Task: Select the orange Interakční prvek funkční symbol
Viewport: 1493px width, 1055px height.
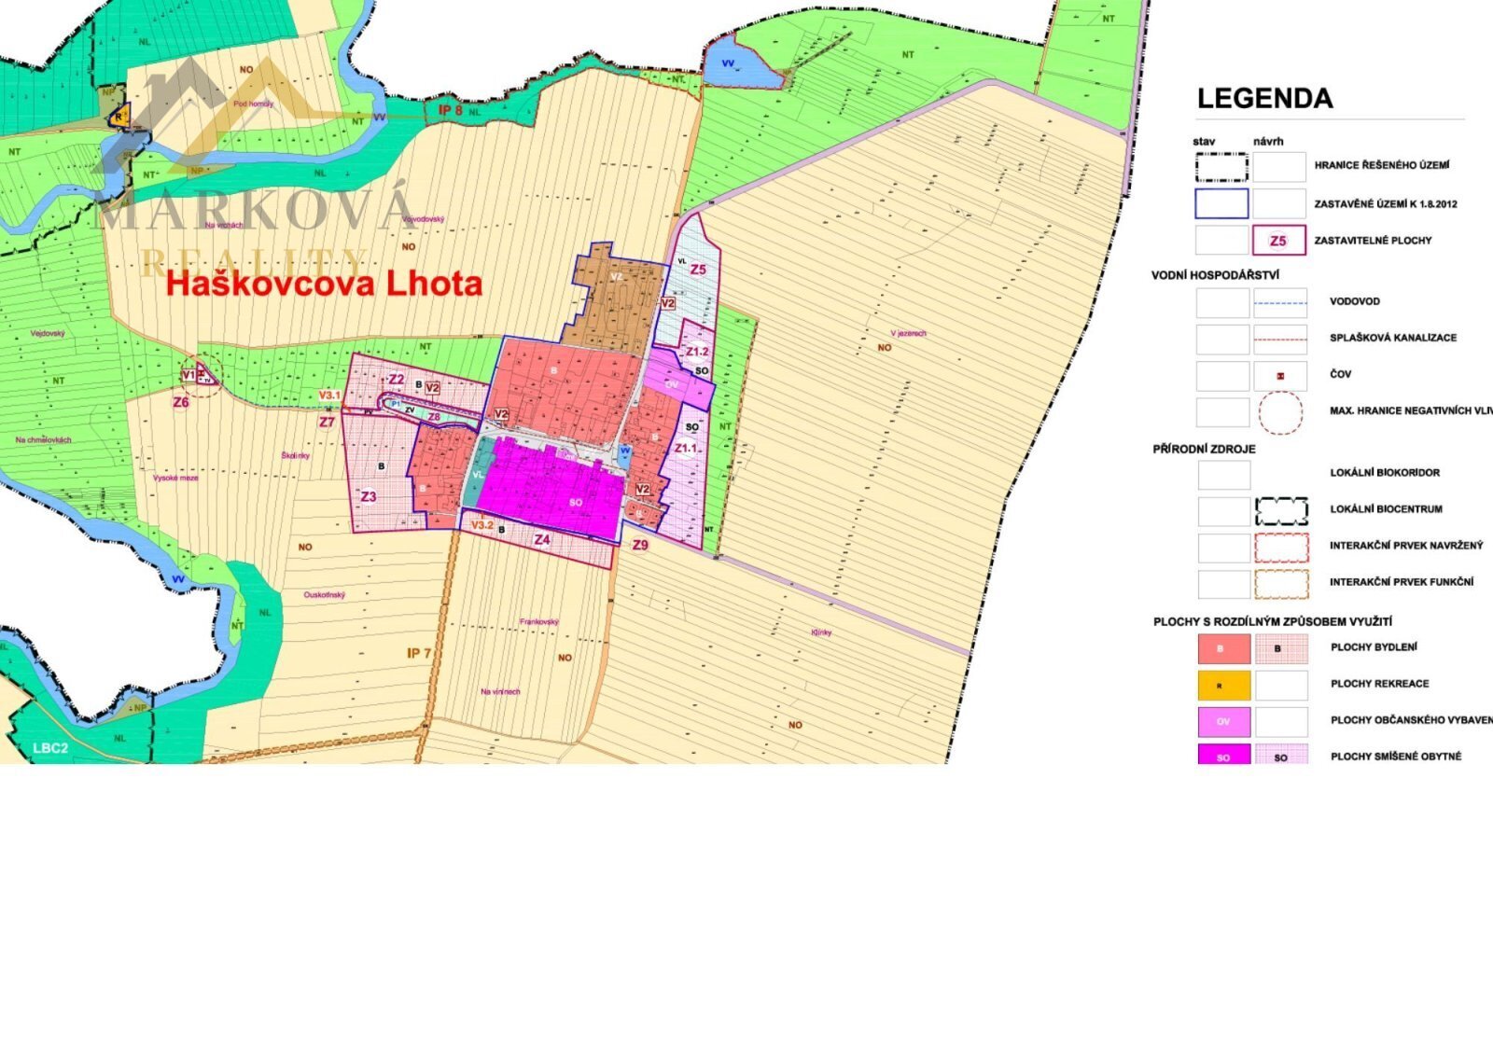Action: 1281,583
